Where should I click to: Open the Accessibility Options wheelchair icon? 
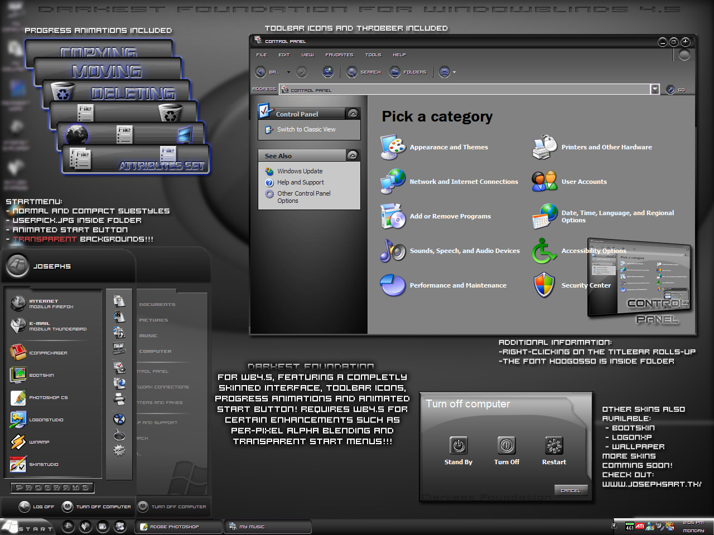click(x=545, y=251)
